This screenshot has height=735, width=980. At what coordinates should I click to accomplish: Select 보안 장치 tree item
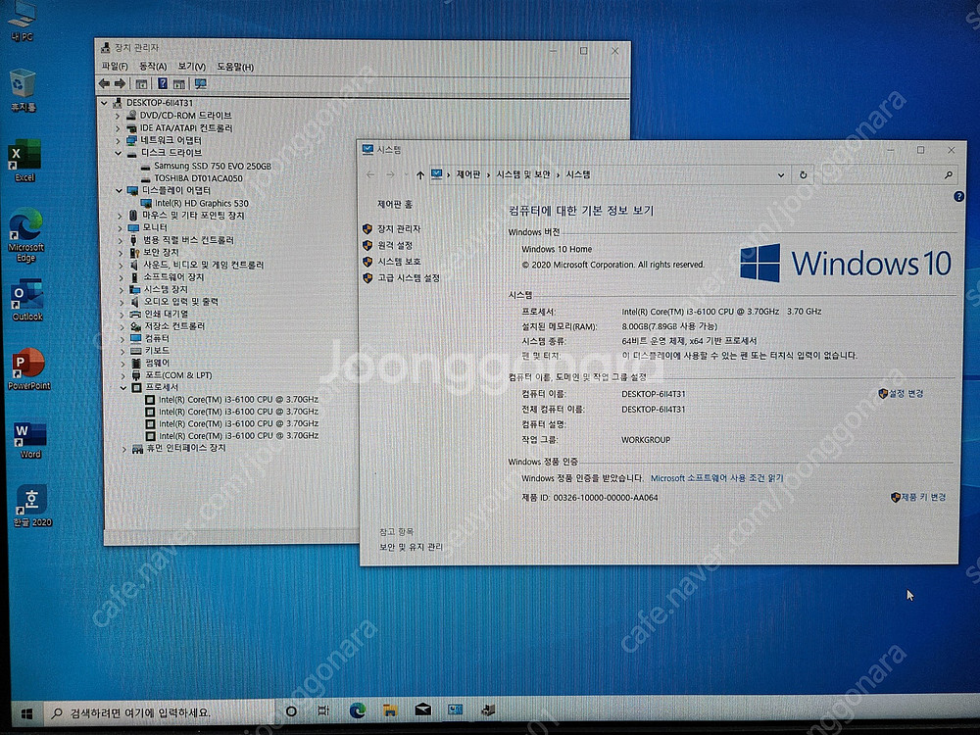coord(162,253)
